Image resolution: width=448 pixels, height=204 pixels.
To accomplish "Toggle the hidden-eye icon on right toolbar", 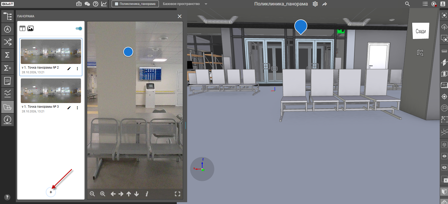I will pyautogui.click(x=444, y=167).
